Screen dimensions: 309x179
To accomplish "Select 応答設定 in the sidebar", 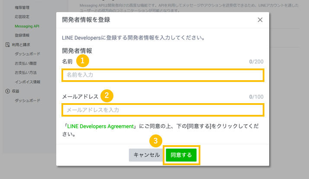I will tap(23, 16).
